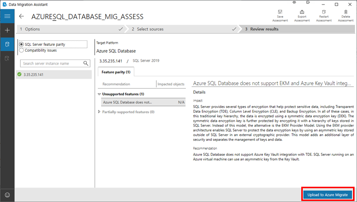Screen dimensions: 357x202
Task: Click the AZURESQL_DATABASE_MIG_ASSESS project title
Action: [87, 17]
